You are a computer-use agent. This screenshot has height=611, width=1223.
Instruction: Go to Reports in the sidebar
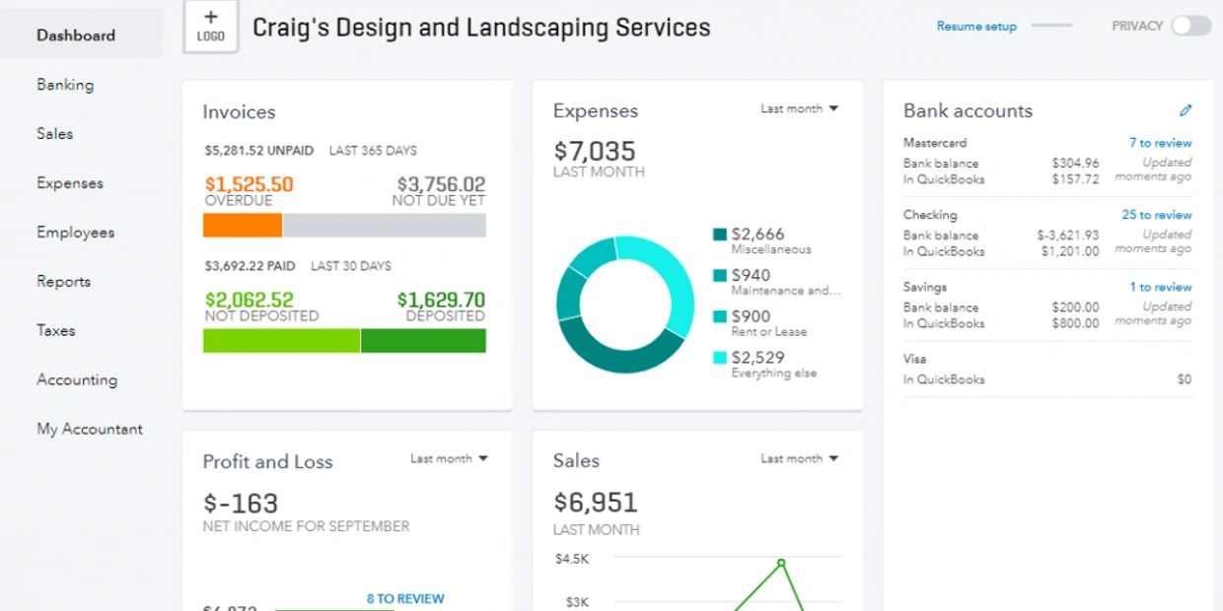(x=63, y=282)
